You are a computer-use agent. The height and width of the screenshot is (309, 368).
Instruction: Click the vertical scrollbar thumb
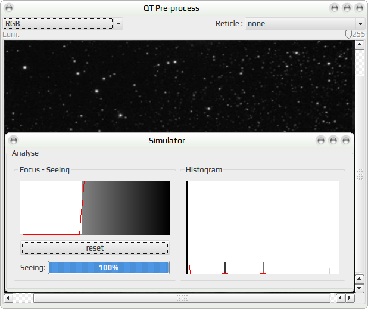coord(360,174)
